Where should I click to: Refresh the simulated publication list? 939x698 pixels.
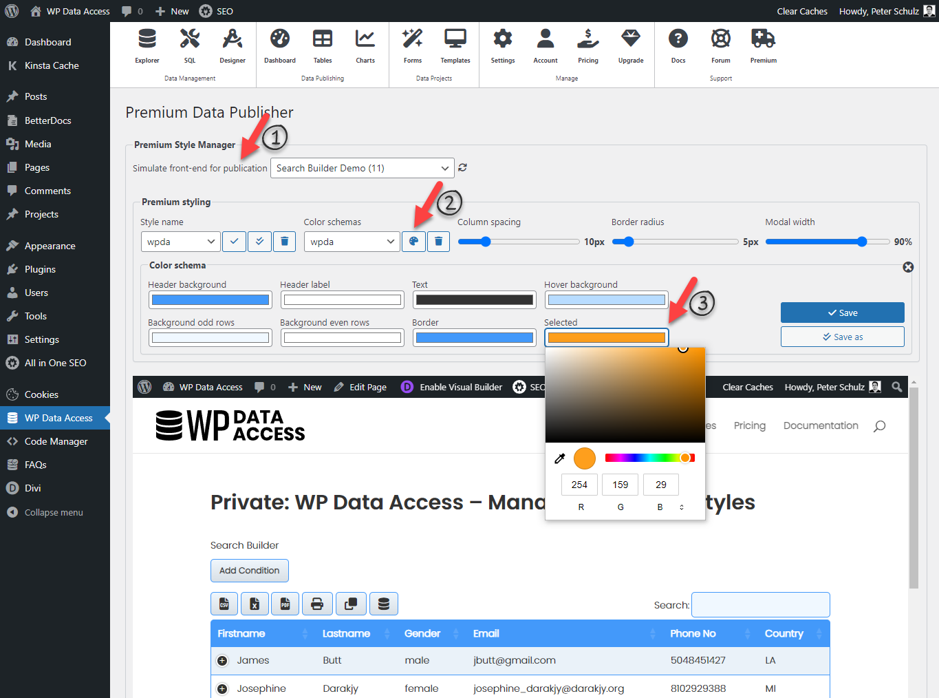[463, 167]
